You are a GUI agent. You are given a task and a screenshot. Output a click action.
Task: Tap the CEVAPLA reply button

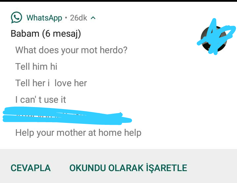click(x=30, y=168)
